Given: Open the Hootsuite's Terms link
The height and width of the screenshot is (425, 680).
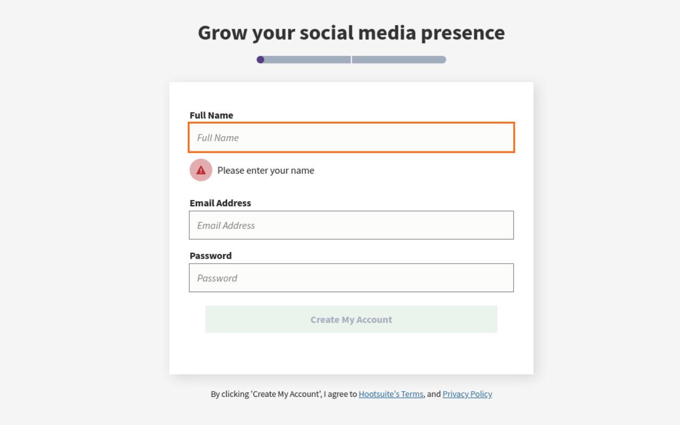Looking at the screenshot, I should (x=391, y=394).
